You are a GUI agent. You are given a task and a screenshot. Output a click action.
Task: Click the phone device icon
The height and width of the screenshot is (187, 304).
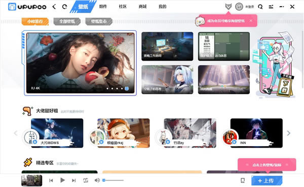tap(243, 180)
